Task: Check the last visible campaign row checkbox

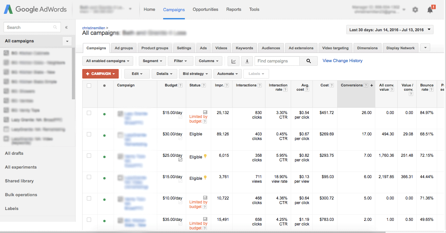Action: click(88, 219)
